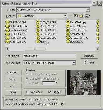Select the file name F250_025.JPG

(x=48, y=34)
